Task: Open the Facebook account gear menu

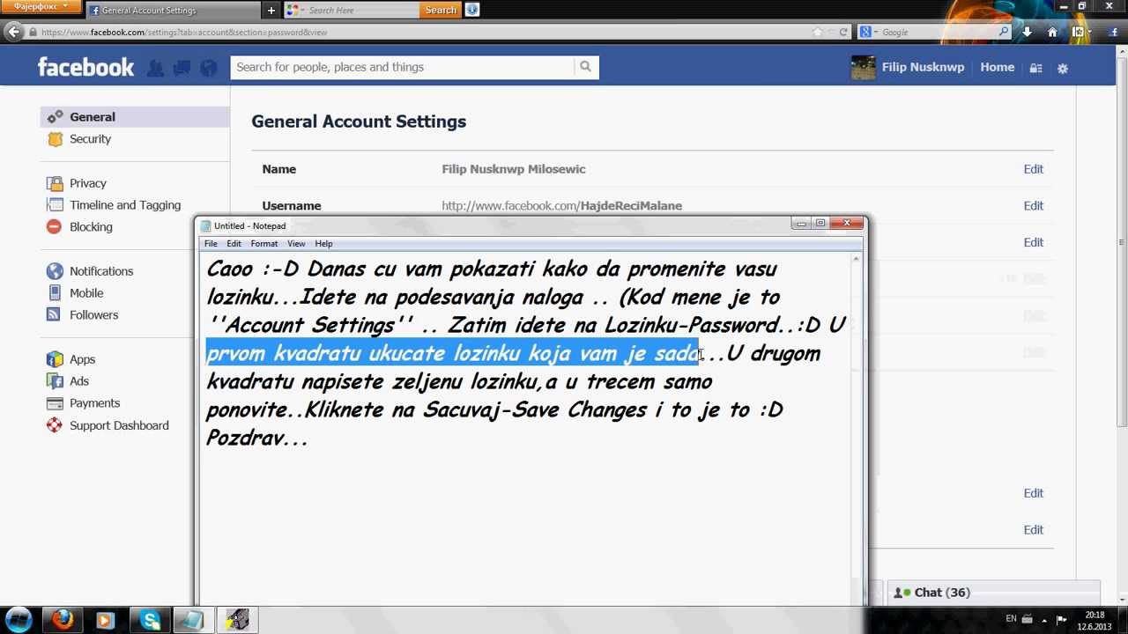Action: pos(1063,68)
